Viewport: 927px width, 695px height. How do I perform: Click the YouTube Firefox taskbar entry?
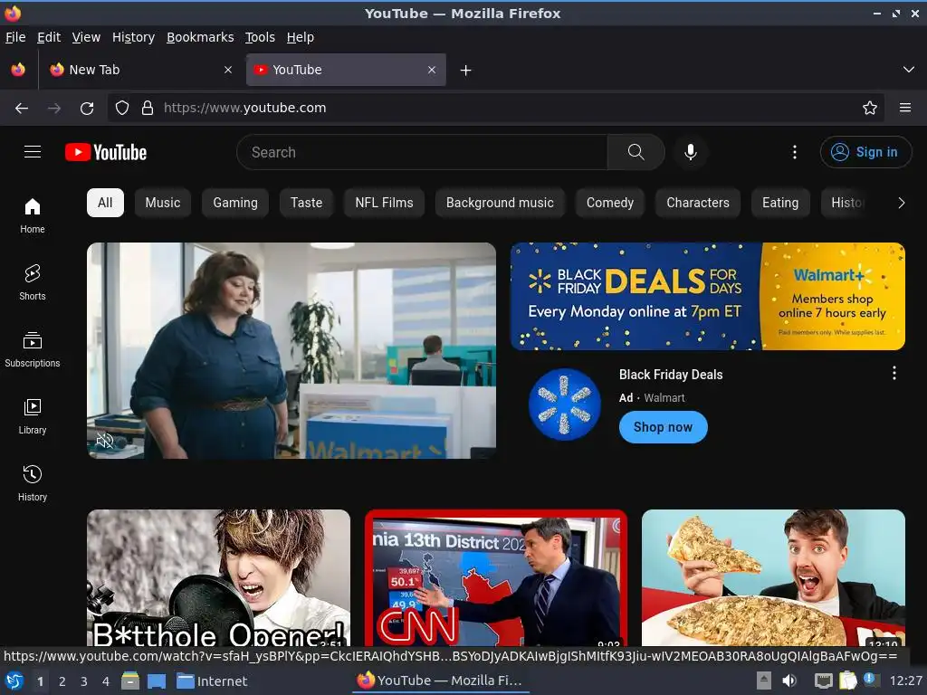441,681
